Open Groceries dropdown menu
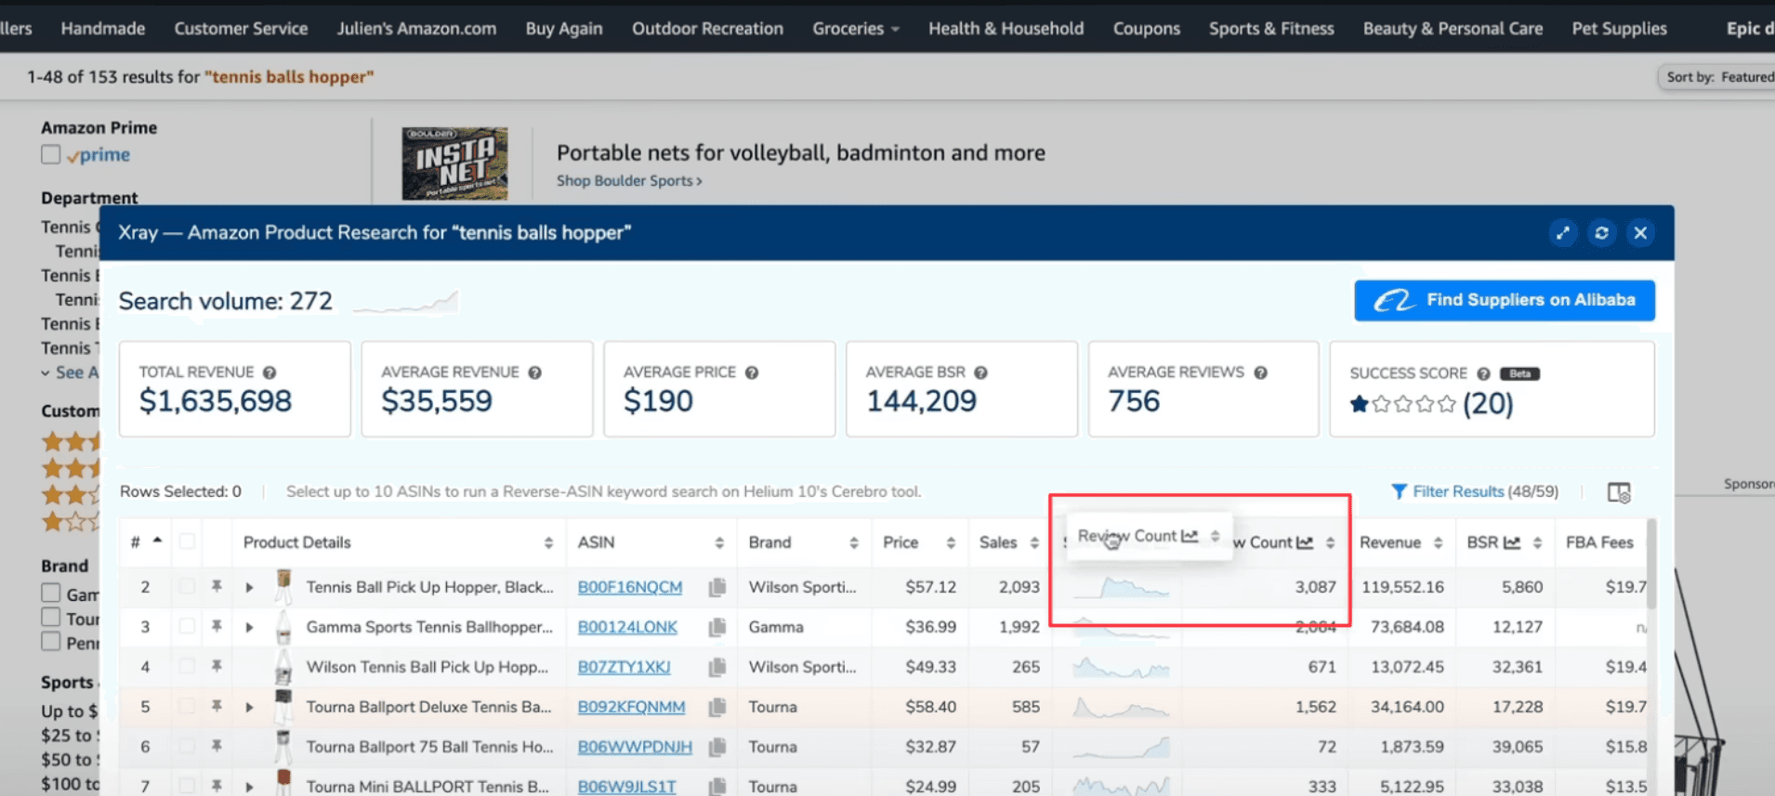 point(855,29)
